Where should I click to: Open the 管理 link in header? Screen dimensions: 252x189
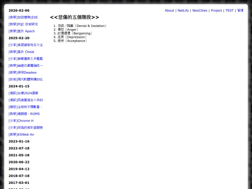[x=240, y=10]
